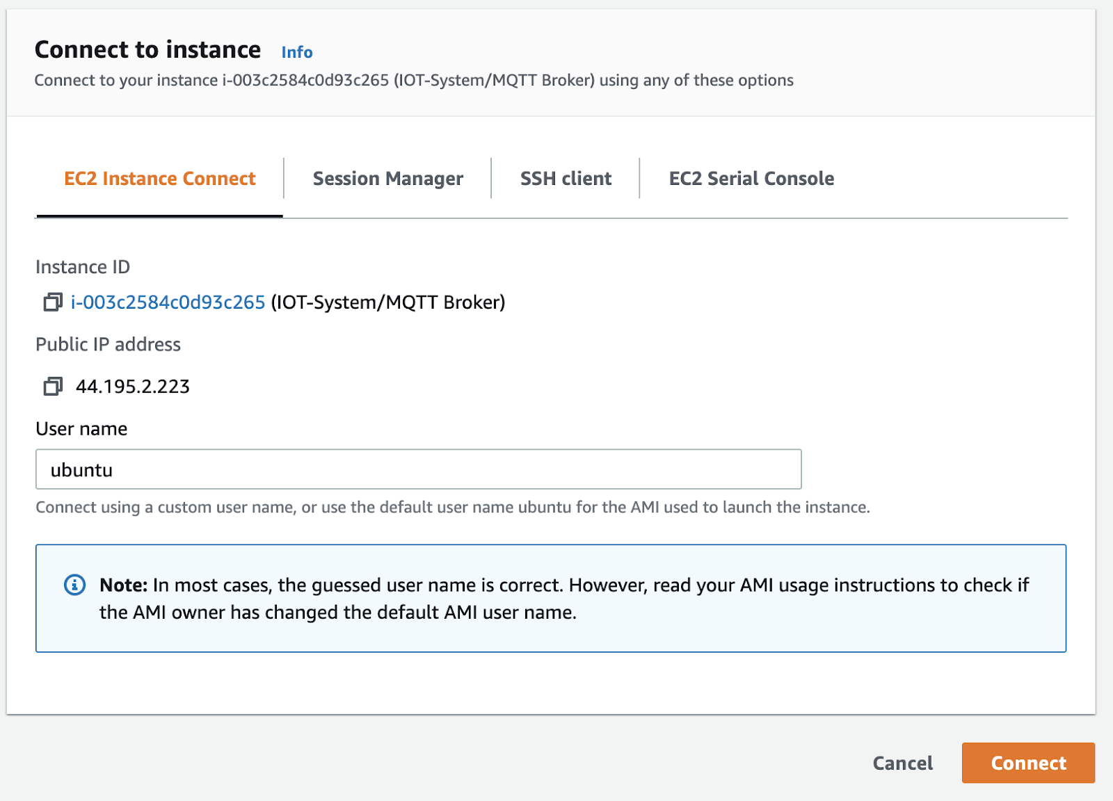This screenshot has width=1113, height=801.
Task: Copy the instance ID to clipboard
Action: [x=53, y=302]
